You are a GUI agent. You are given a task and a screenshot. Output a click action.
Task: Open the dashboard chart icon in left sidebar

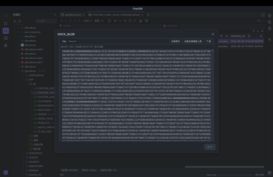tap(6, 38)
